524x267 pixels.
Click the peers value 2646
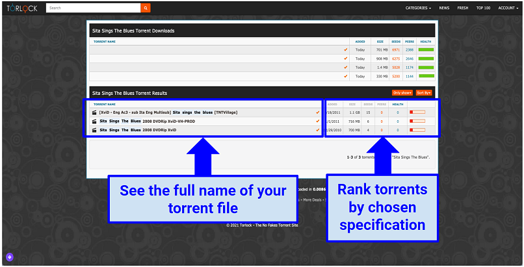click(x=410, y=58)
